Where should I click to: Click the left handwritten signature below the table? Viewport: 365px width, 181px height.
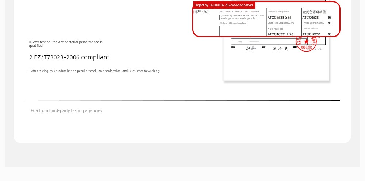tap(251, 49)
